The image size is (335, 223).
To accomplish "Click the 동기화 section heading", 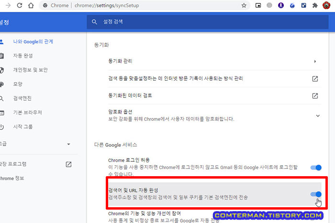I will (101, 45).
